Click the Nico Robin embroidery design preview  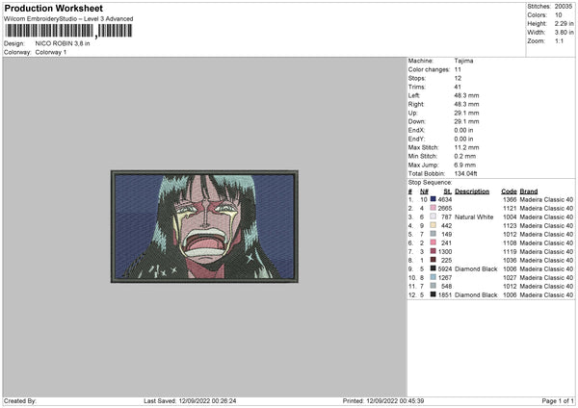point(204,226)
